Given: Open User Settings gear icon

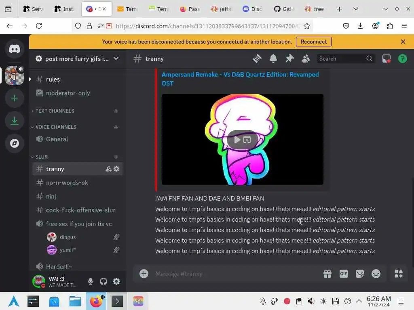Looking at the screenshot, I should point(116,281).
